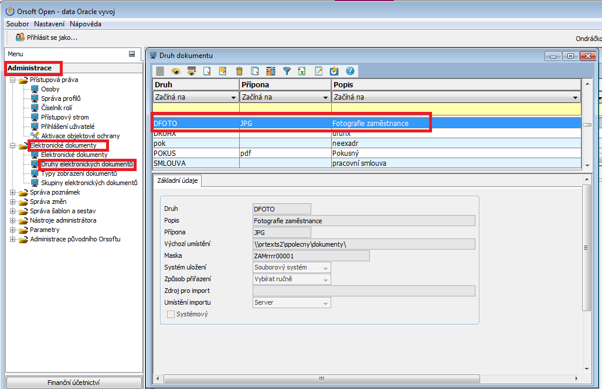Screen dimensions: 602x389
Task: Collapse the Přístupová práva tree node
Action: pos(13,80)
